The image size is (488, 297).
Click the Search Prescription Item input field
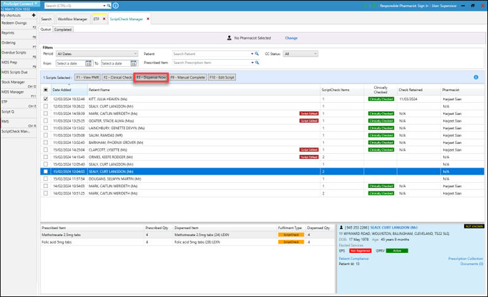211,62
